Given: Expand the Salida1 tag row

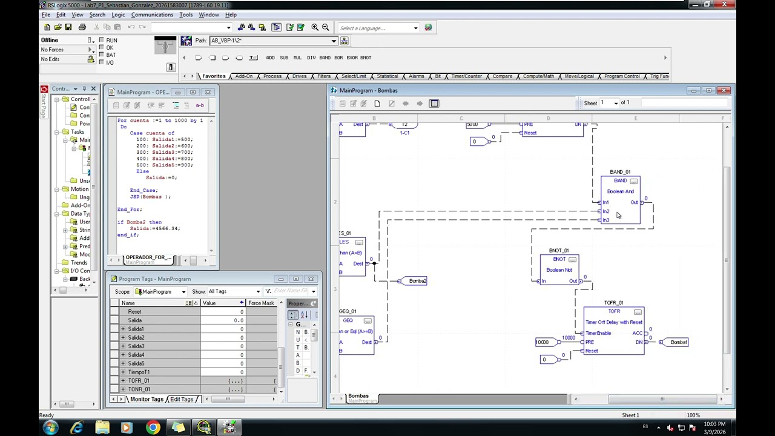Looking at the screenshot, I should pyautogui.click(x=123, y=329).
